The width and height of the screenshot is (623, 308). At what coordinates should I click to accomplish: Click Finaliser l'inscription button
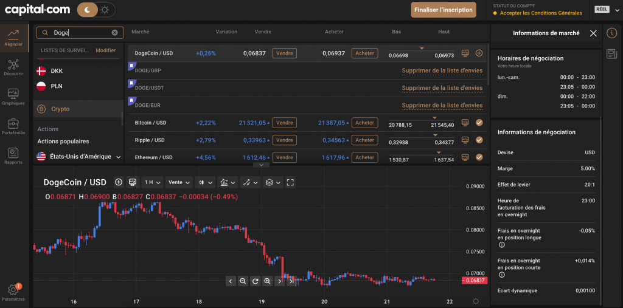[x=444, y=10]
